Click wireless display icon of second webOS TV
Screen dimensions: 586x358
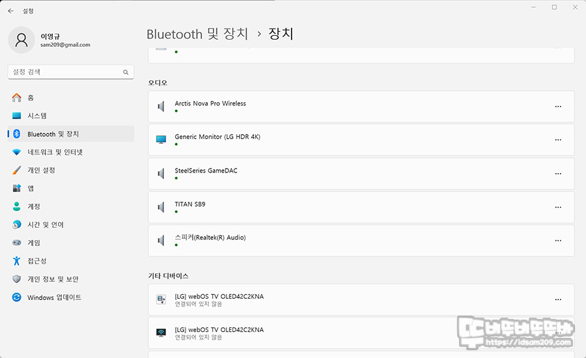point(161,333)
